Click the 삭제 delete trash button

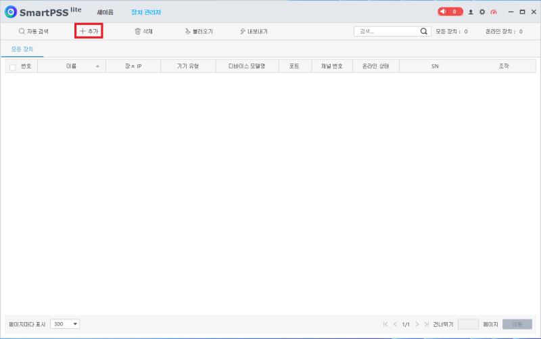coord(143,31)
